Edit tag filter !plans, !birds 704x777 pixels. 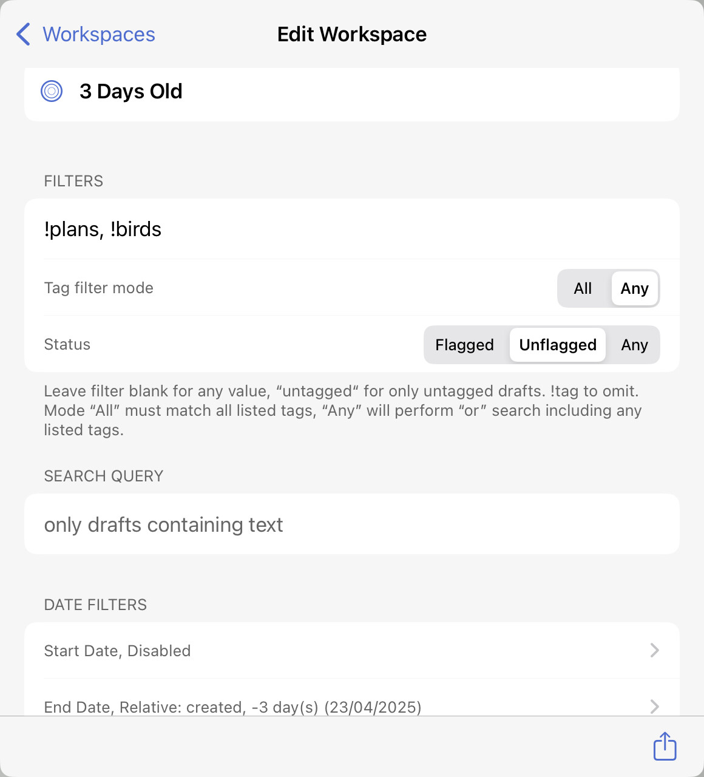pos(352,229)
